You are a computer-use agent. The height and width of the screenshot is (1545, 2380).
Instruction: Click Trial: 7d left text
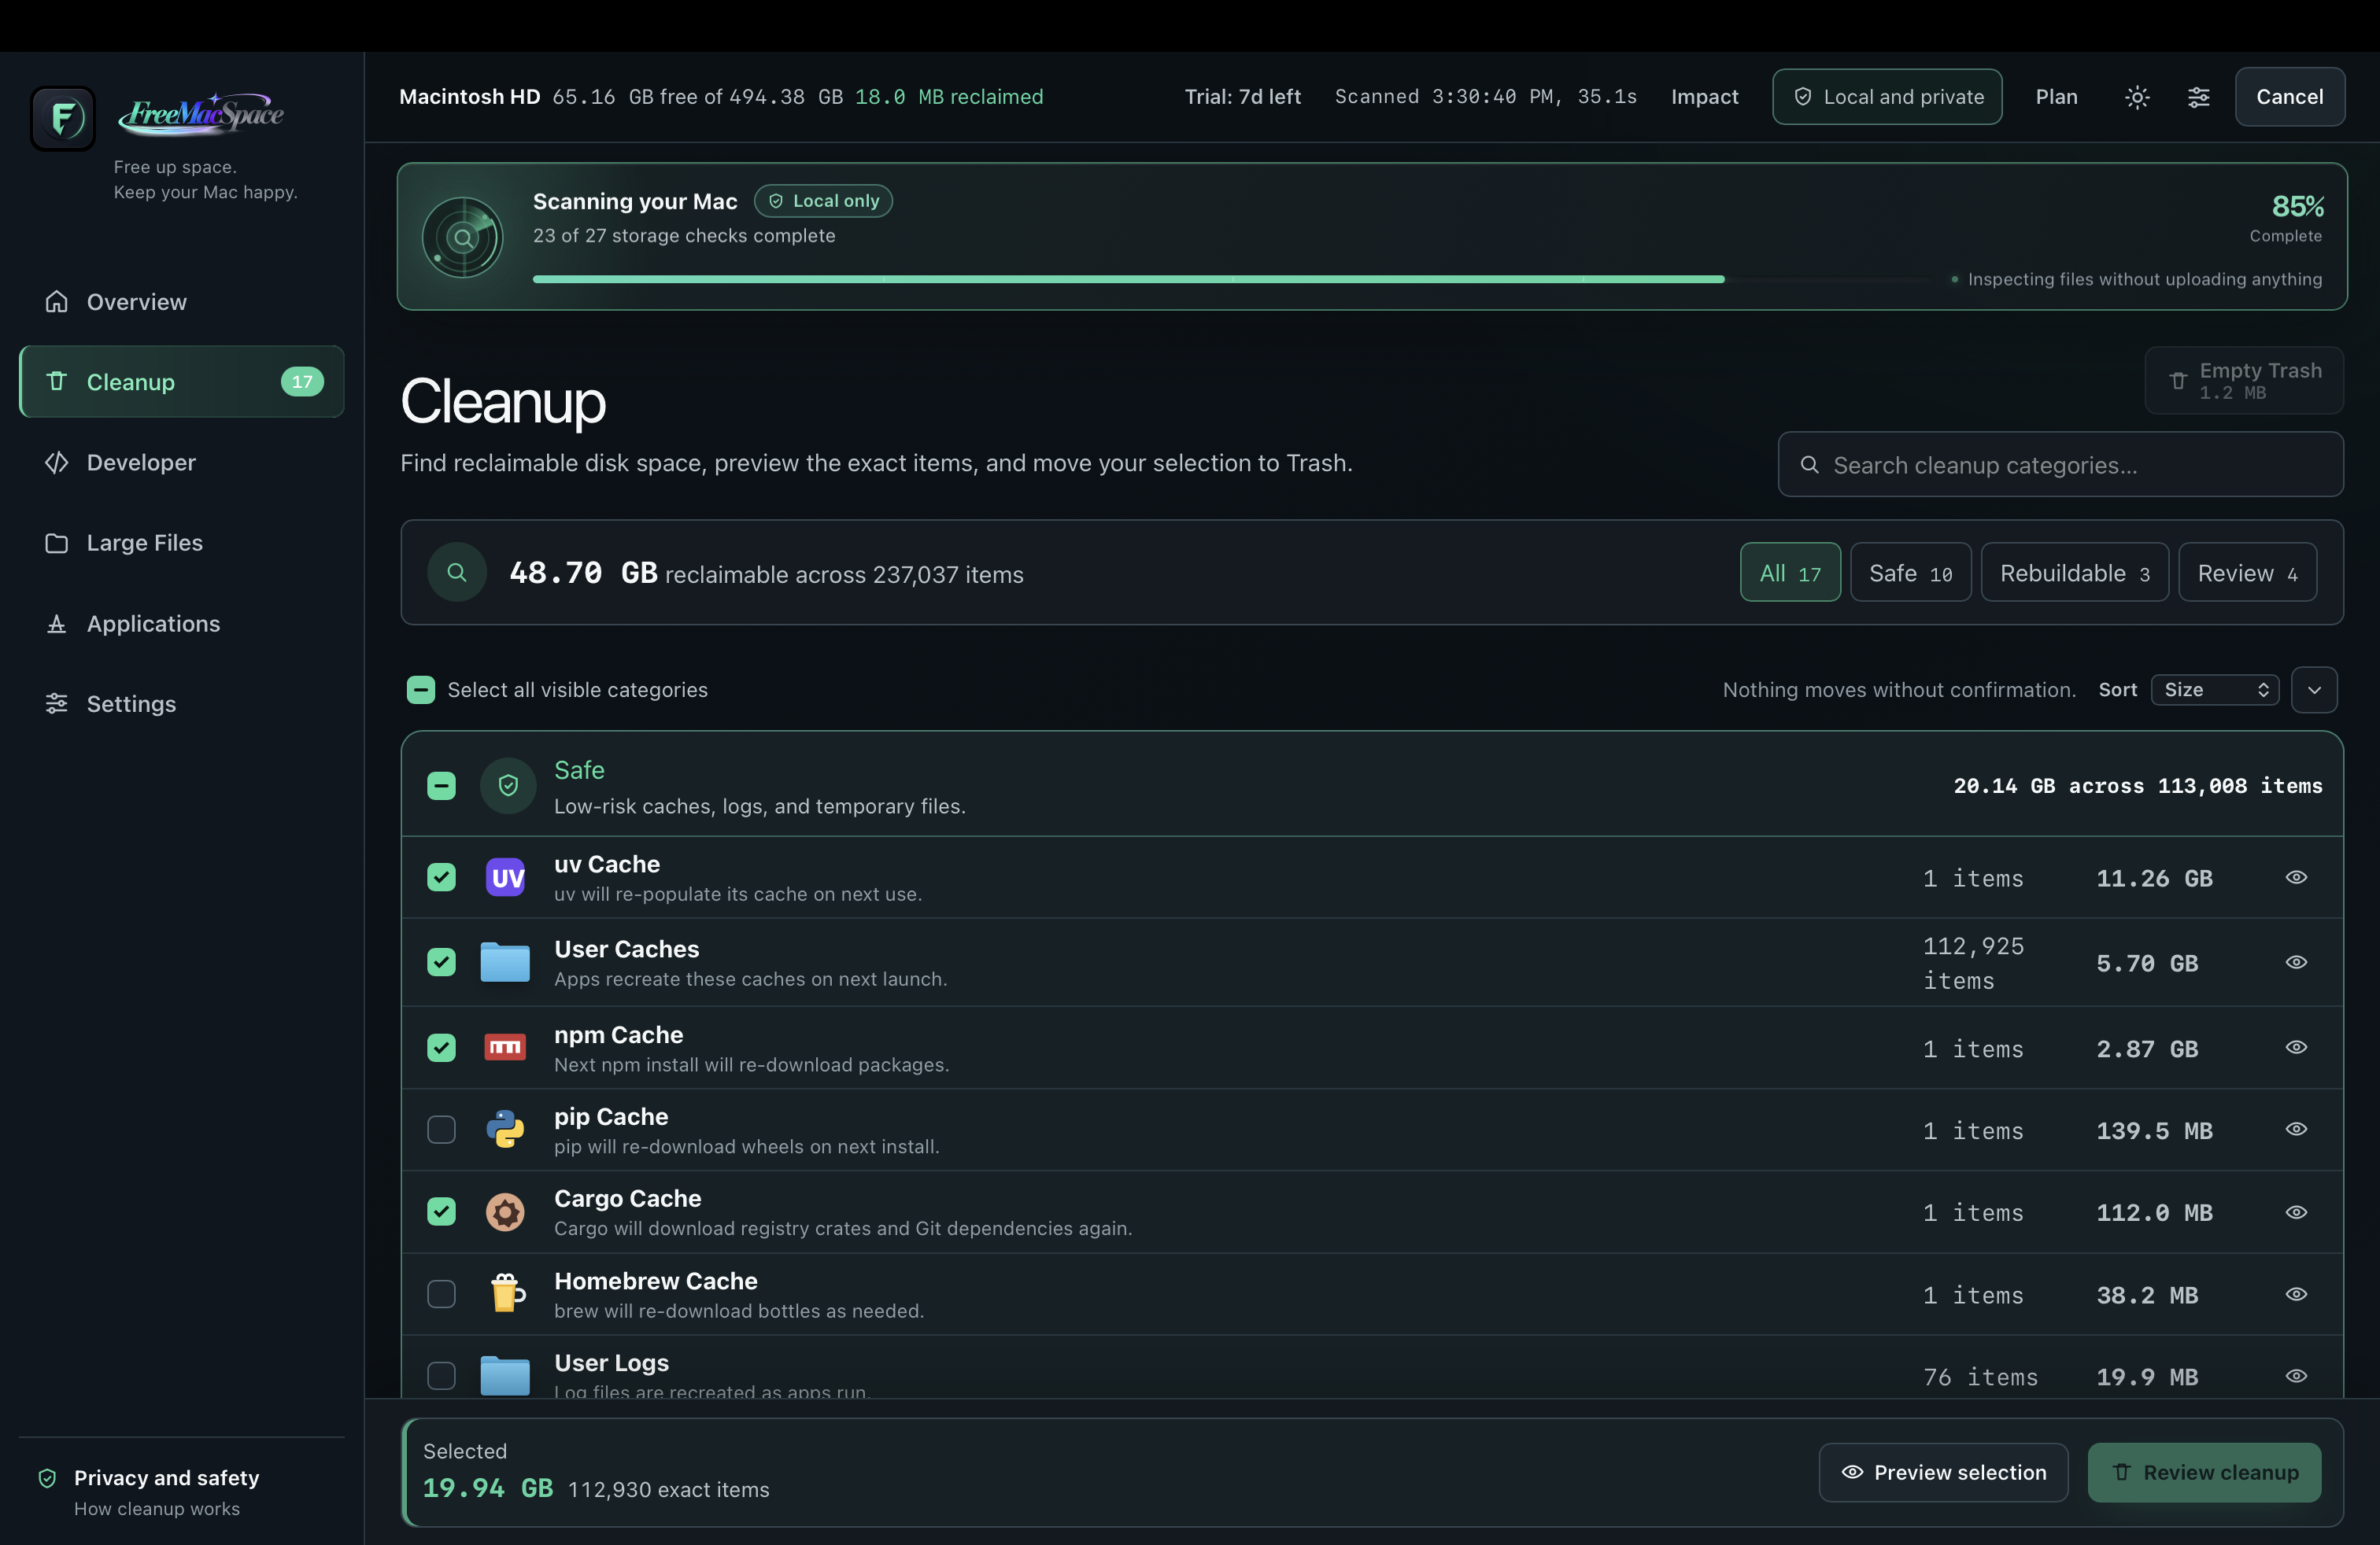(x=1242, y=97)
